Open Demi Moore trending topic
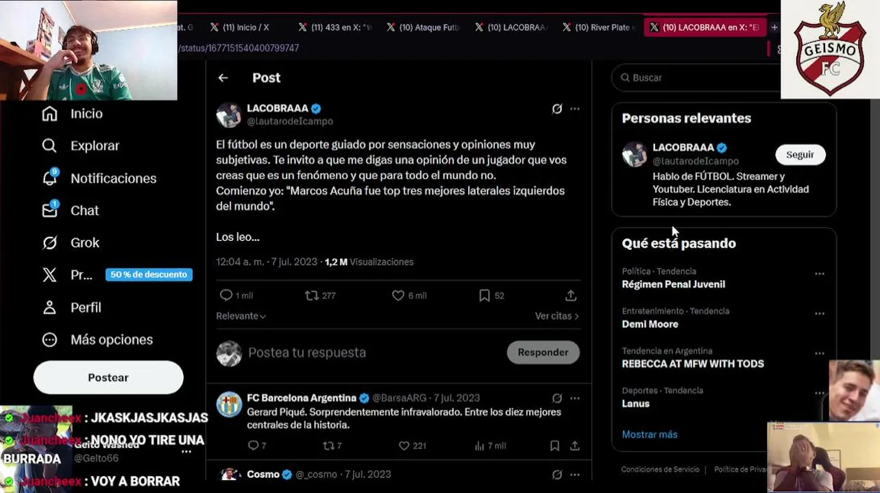880x493 pixels. tap(650, 325)
